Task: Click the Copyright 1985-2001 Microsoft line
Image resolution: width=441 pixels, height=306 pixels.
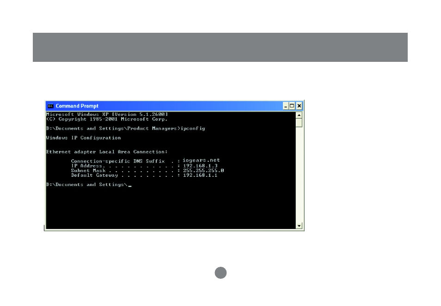Action: 107,119
